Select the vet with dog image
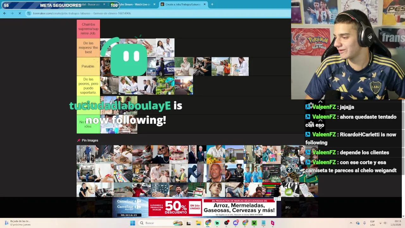405x228 pixels. coord(240,66)
